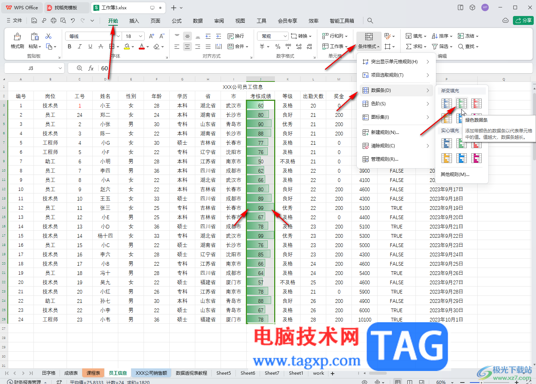
Task: Click the 条件格式 conditional format button
Action: tap(369, 41)
